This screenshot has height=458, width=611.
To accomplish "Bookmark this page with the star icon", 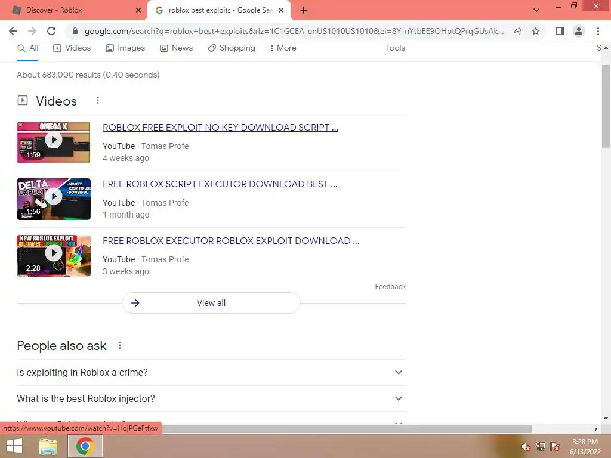I will (536, 31).
